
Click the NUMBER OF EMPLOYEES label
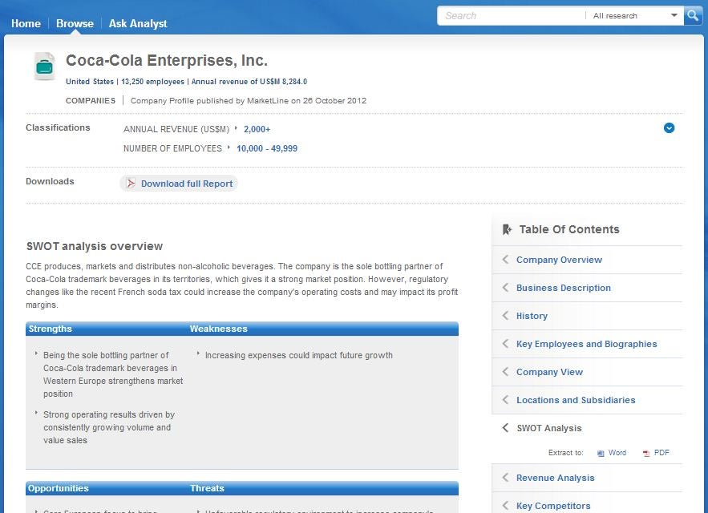pyautogui.click(x=172, y=148)
